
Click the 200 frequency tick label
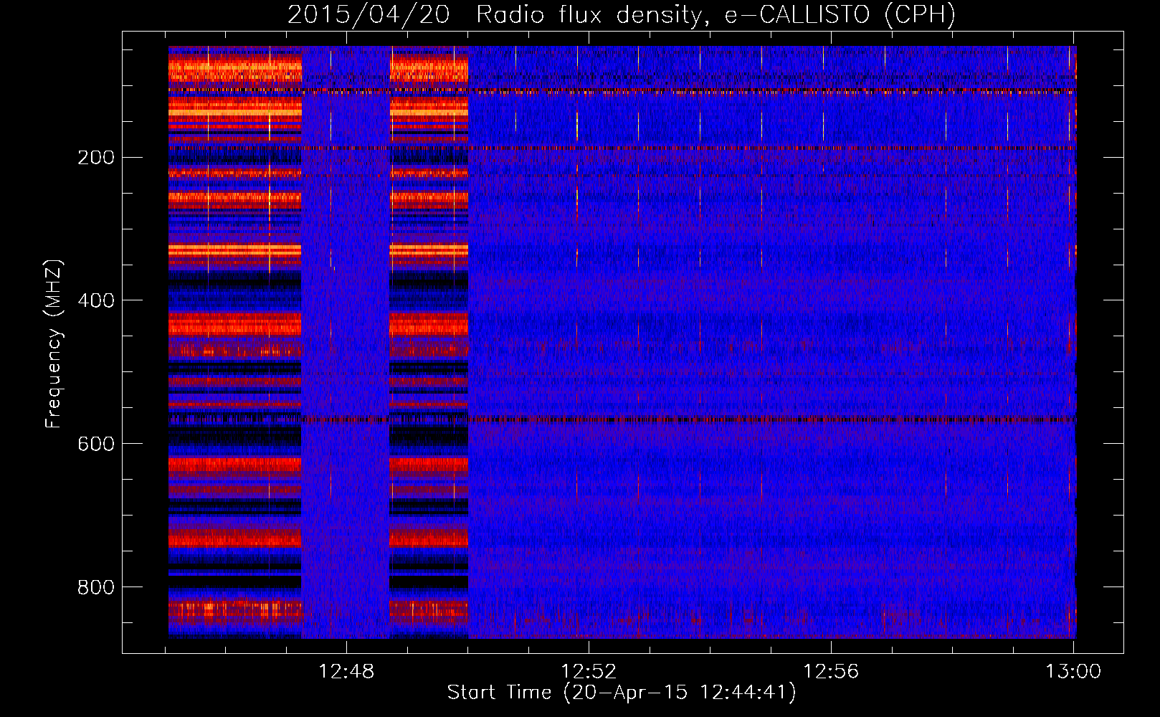[96, 158]
